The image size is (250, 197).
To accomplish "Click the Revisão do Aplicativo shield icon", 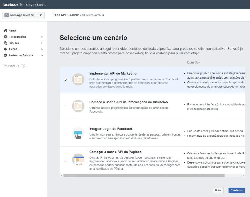I will [x=5, y=55].
